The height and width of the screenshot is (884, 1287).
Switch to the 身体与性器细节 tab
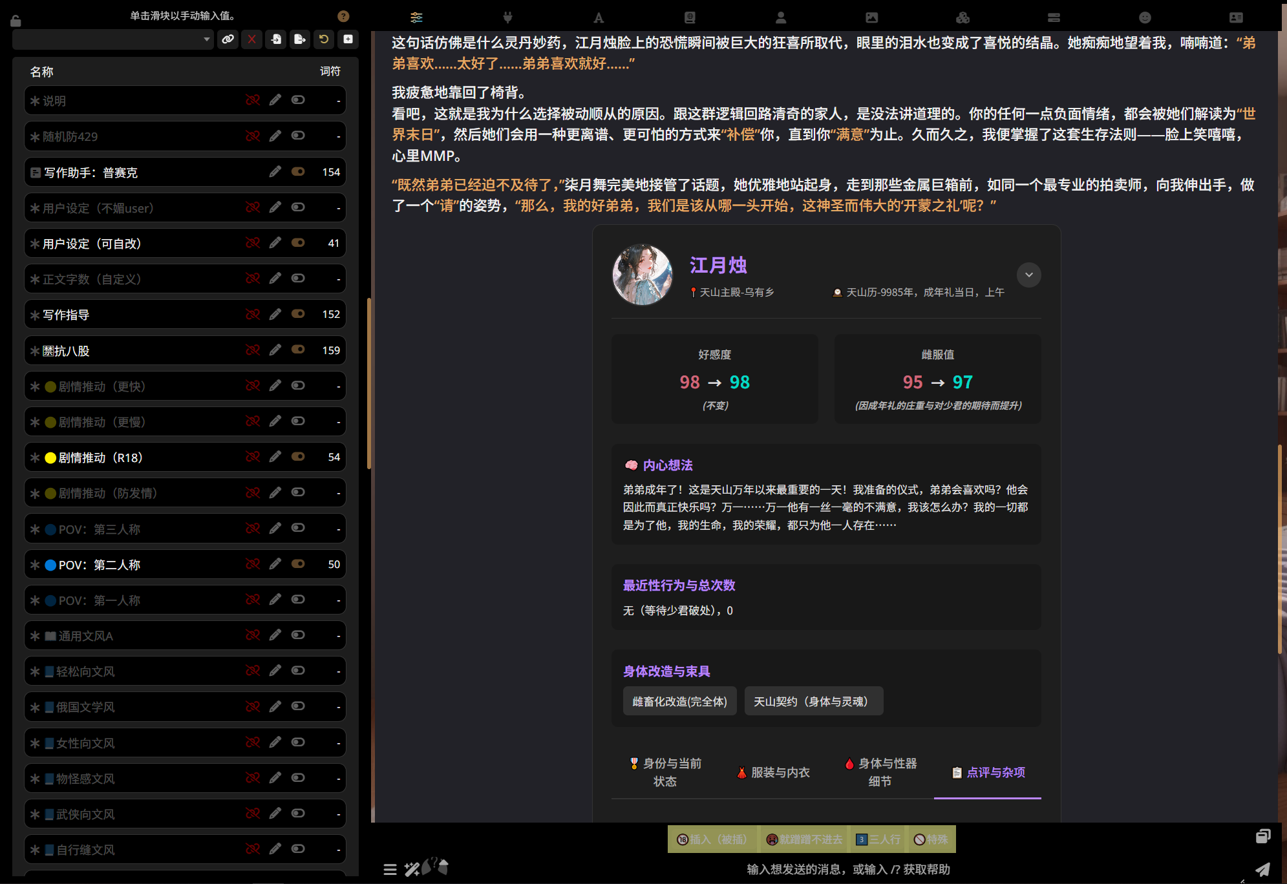click(x=880, y=773)
